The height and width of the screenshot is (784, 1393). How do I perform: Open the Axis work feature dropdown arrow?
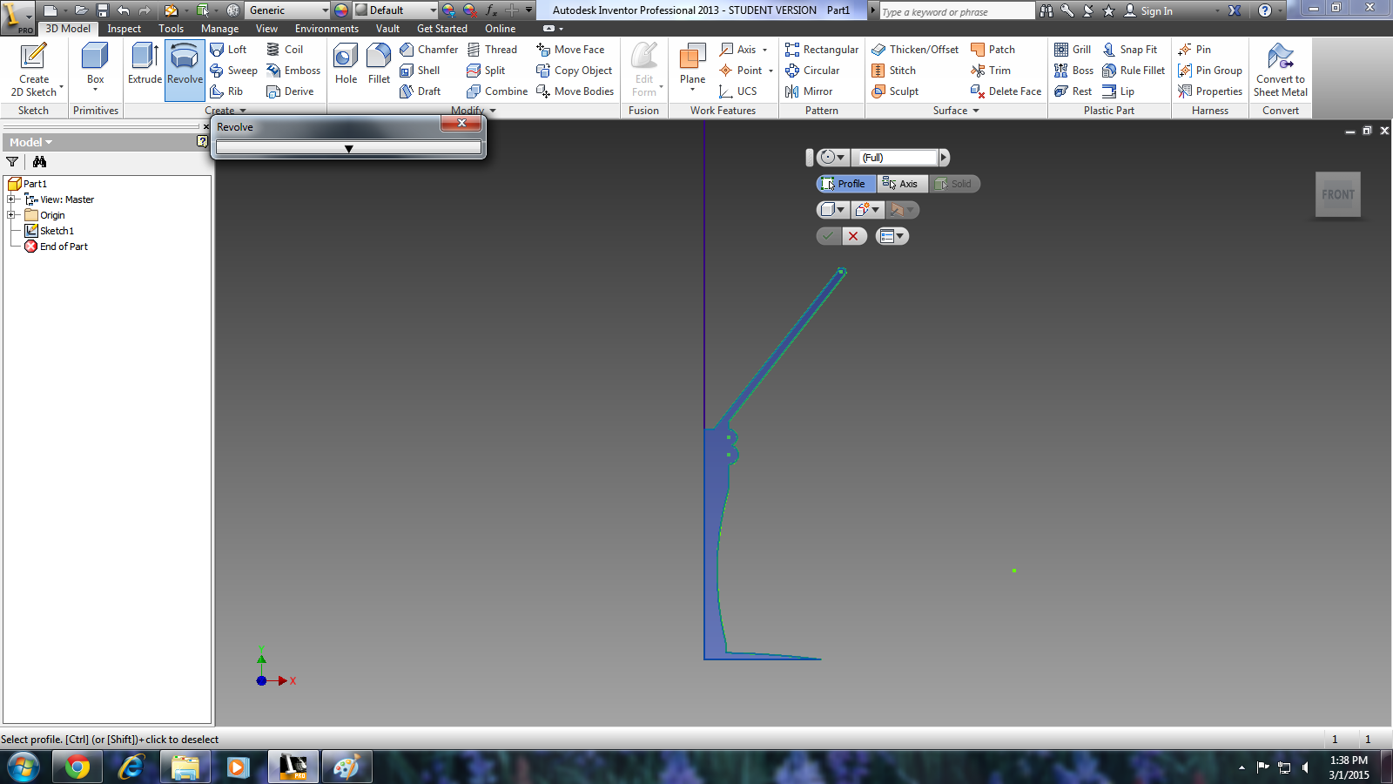pos(764,50)
